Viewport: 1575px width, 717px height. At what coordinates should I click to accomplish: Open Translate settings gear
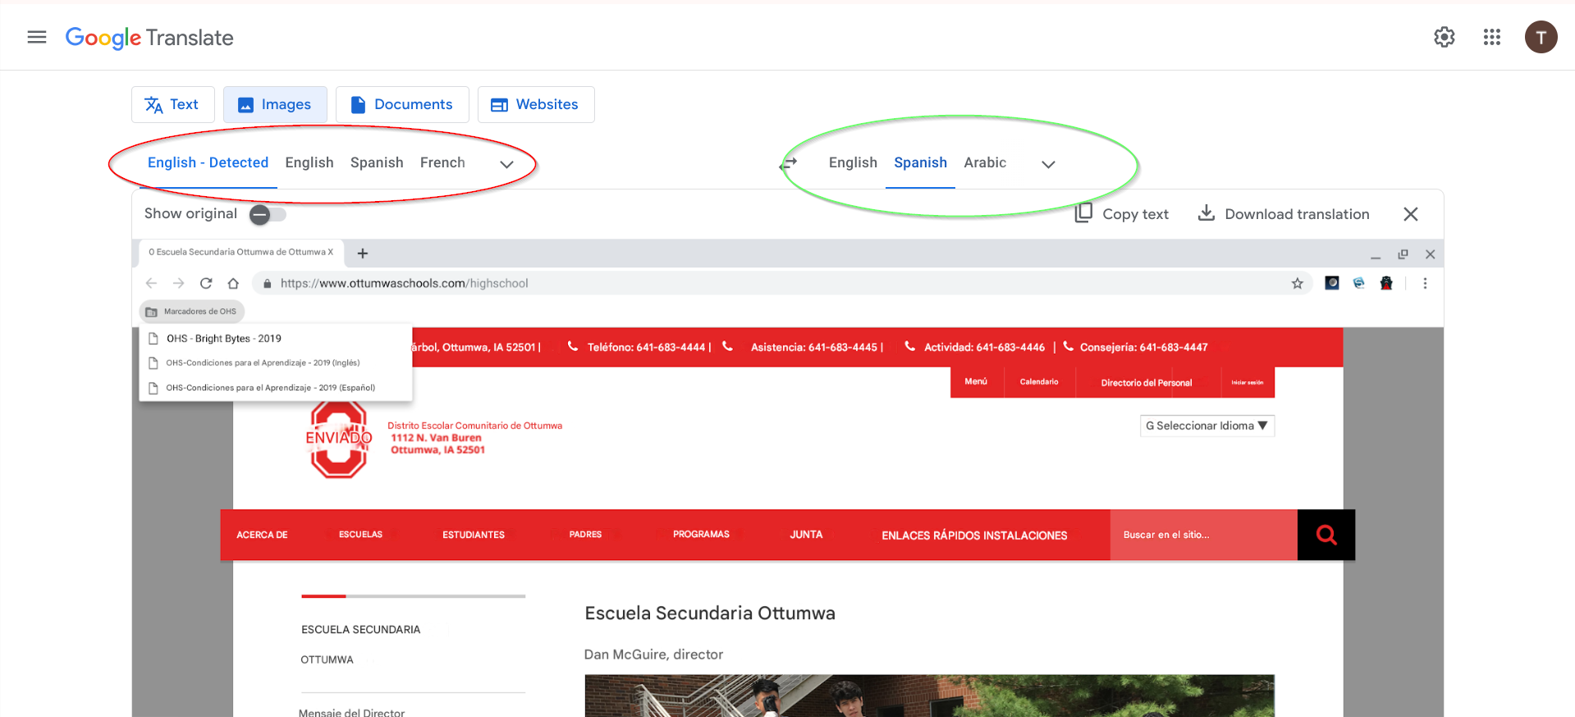coord(1445,37)
